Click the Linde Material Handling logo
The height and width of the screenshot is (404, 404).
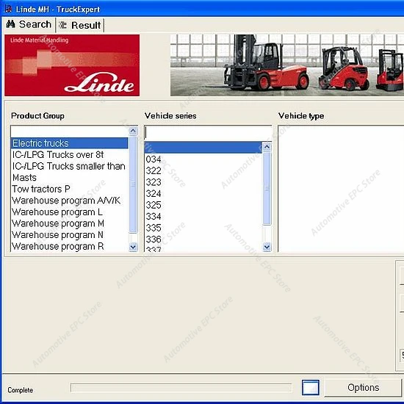coord(72,65)
